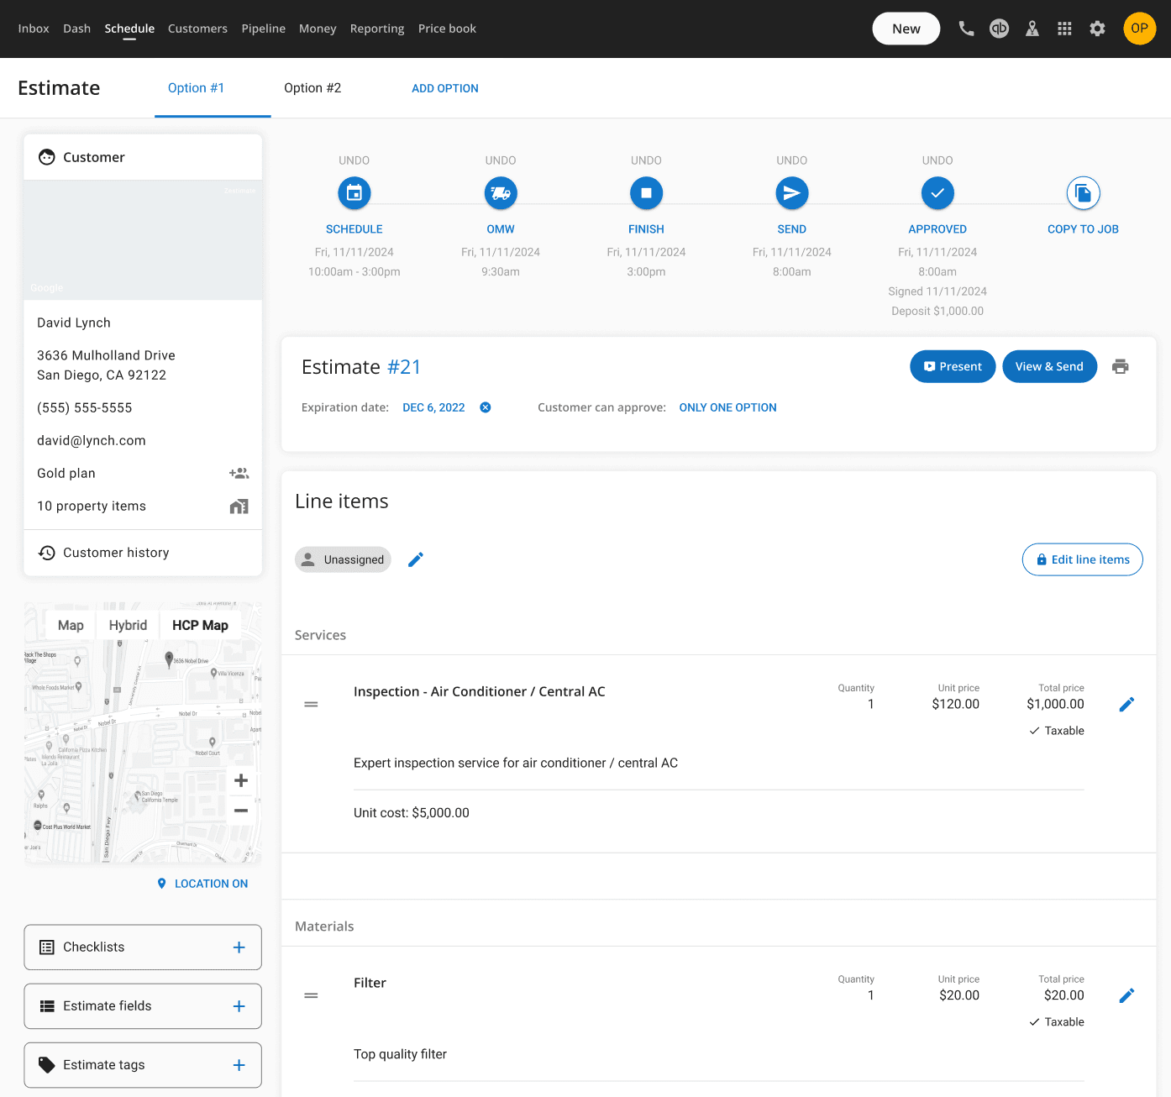Expand Estimate fields with plus icon
1171x1097 pixels.
click(239, 1006)
